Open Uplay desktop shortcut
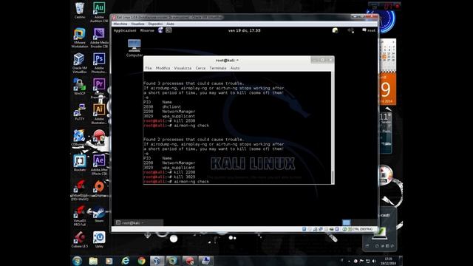473x266 pixels. tap(99, 239)
